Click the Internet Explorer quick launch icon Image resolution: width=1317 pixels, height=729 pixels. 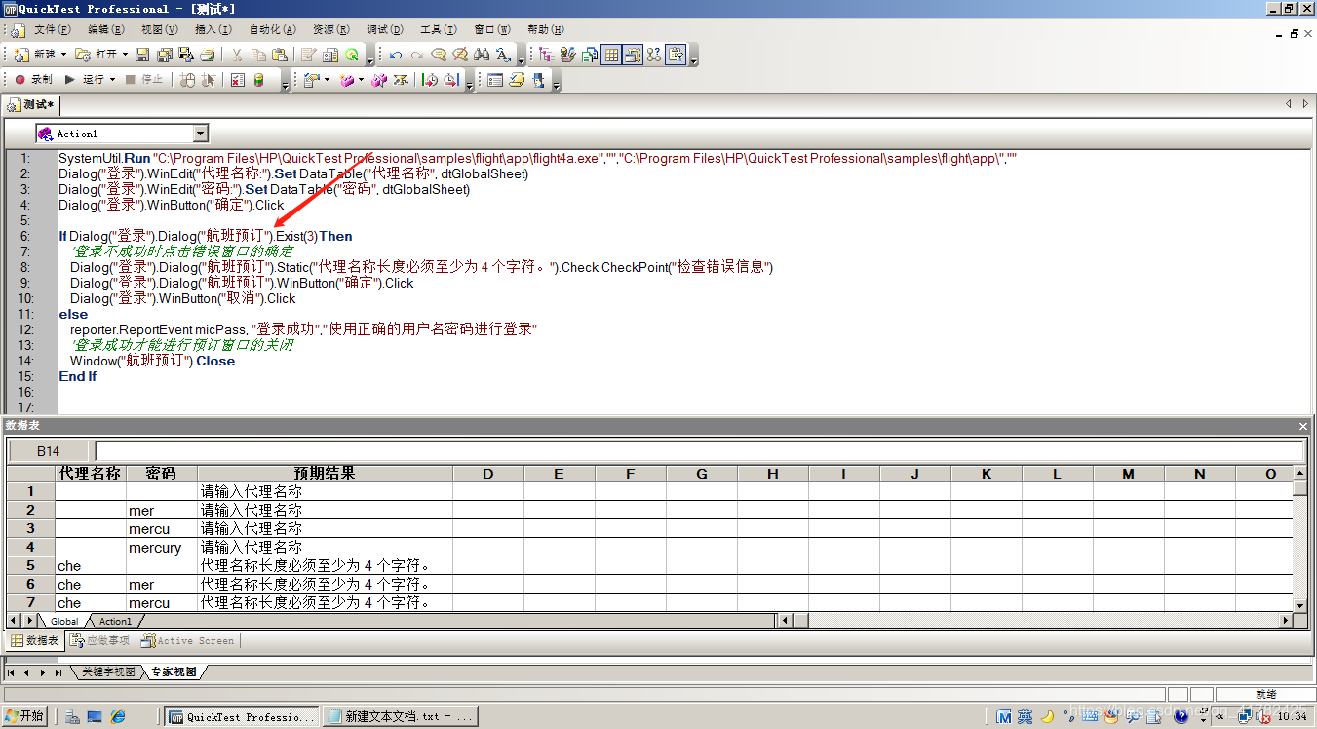pyautogui.click(x=118, y=716)
